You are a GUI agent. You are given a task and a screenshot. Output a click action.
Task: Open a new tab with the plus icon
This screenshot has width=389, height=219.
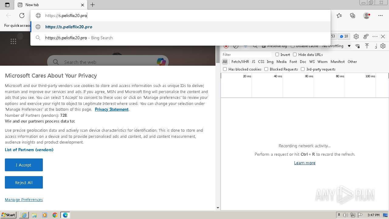click(x=93, y=5)
